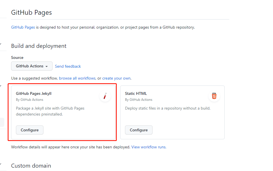Click the Static HTML card description text

pos(168,108)
